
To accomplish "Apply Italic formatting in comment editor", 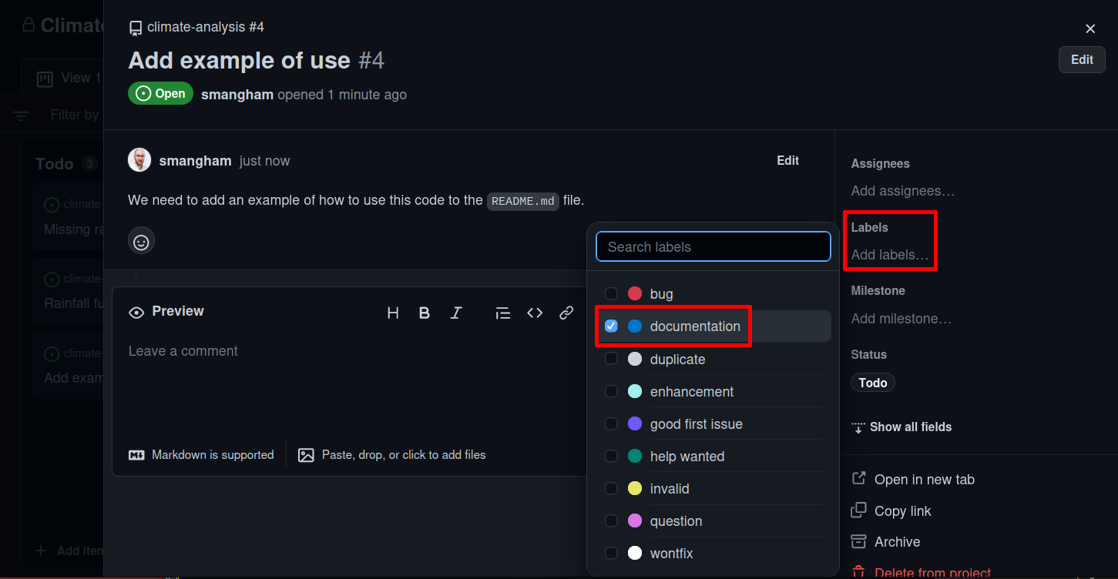I will click(456, 313).
